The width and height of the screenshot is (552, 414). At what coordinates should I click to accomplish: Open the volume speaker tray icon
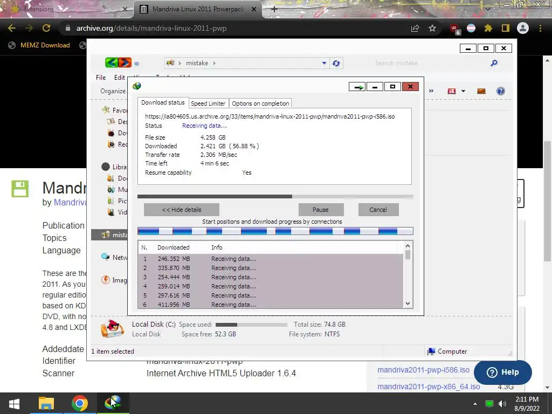pos(502,404)
